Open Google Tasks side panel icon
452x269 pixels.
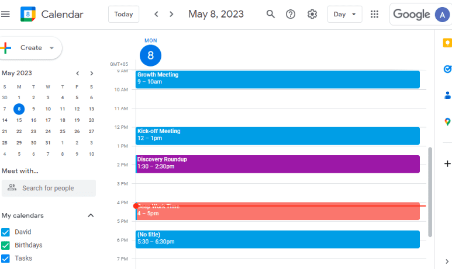[447, 69]
